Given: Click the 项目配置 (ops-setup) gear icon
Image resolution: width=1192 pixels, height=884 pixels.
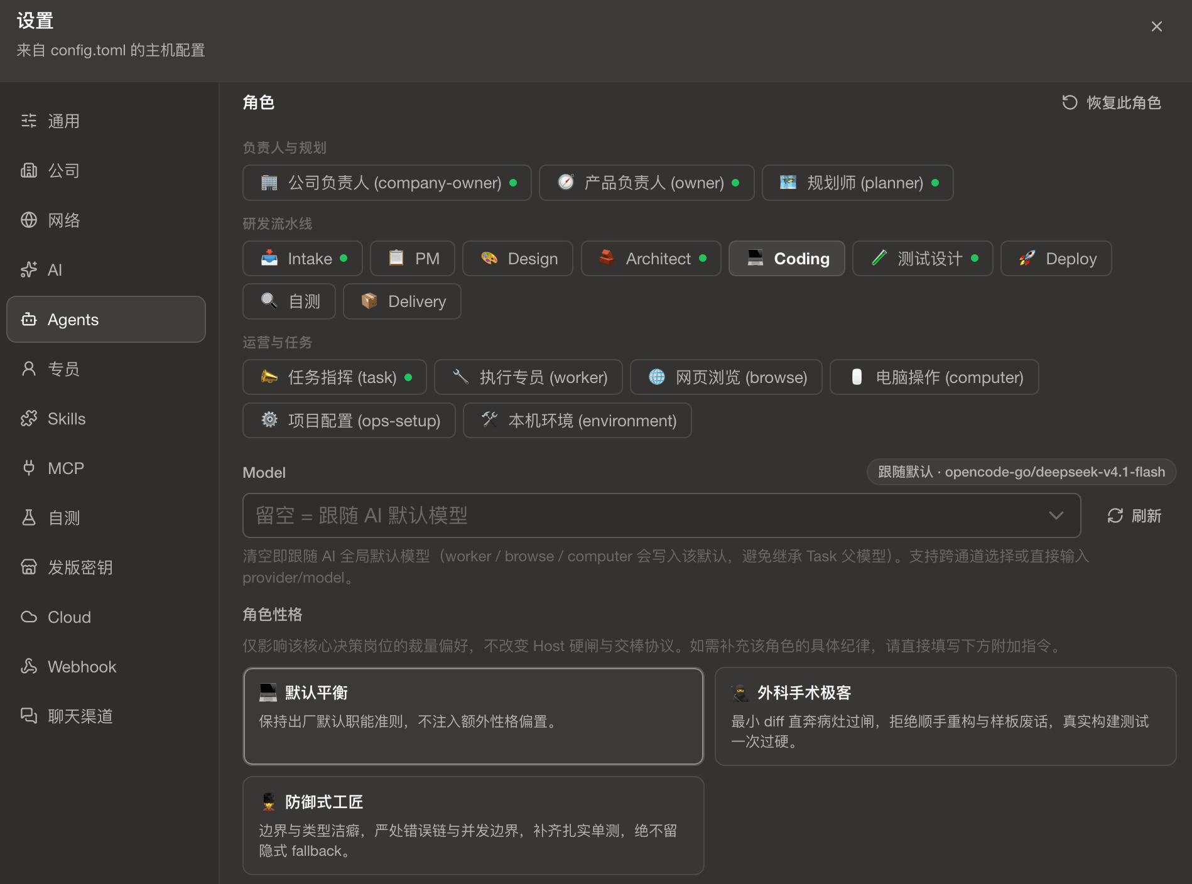Looking at the screenshot, I should (269, 420).
